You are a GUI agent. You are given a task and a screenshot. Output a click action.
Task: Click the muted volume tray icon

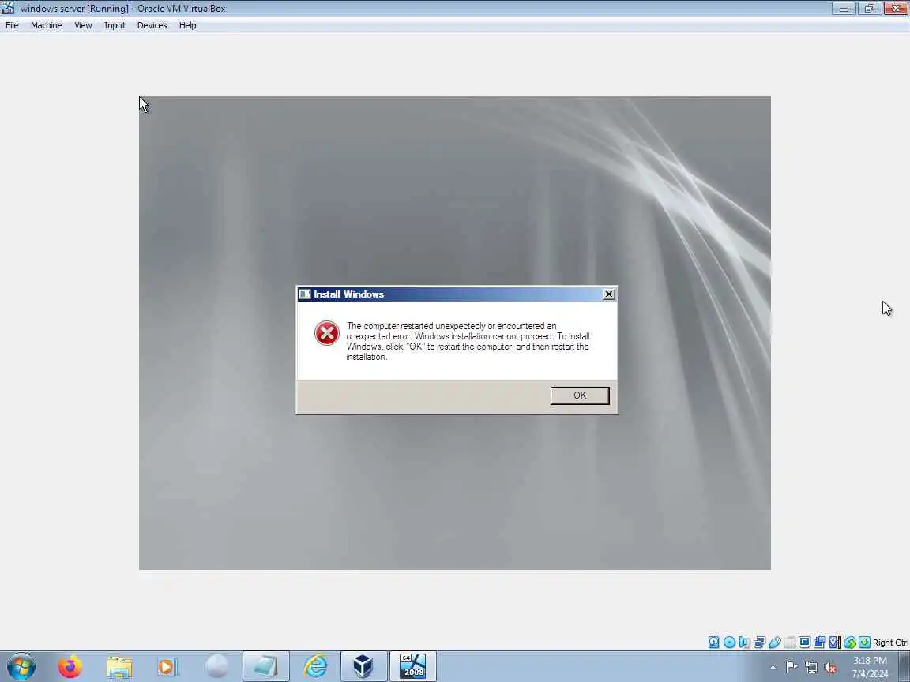point(830,668)
